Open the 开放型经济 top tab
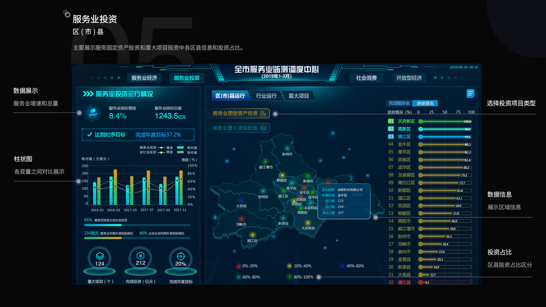Viewport: 546px width, 307px height. [x=409, y=78]
